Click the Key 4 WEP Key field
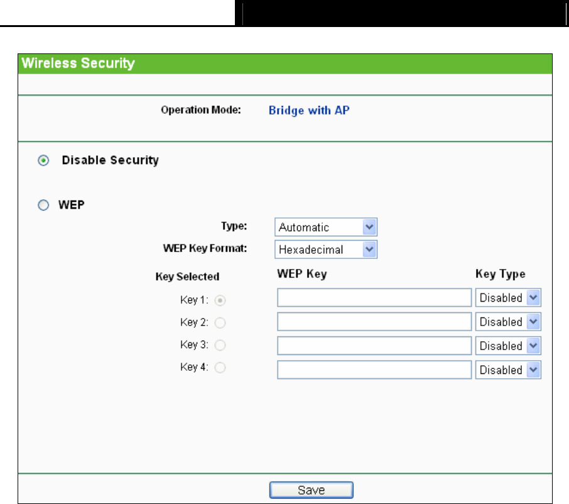 coord(374,370)
